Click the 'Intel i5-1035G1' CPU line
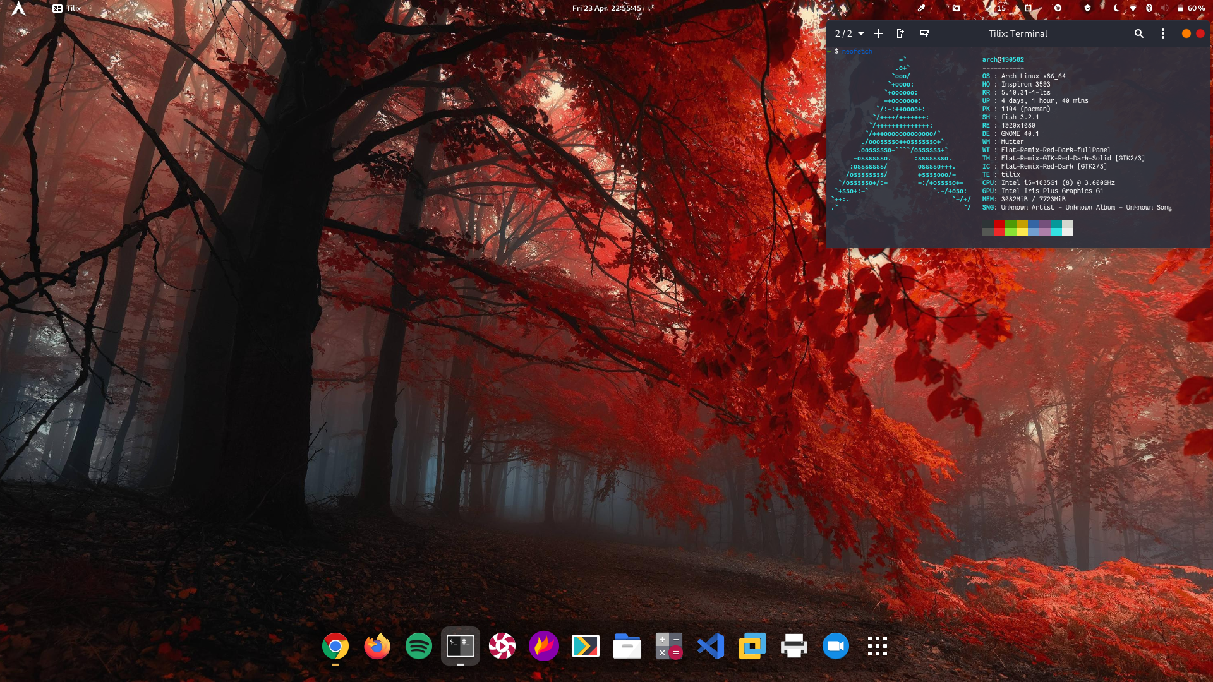 (1058, 183)
